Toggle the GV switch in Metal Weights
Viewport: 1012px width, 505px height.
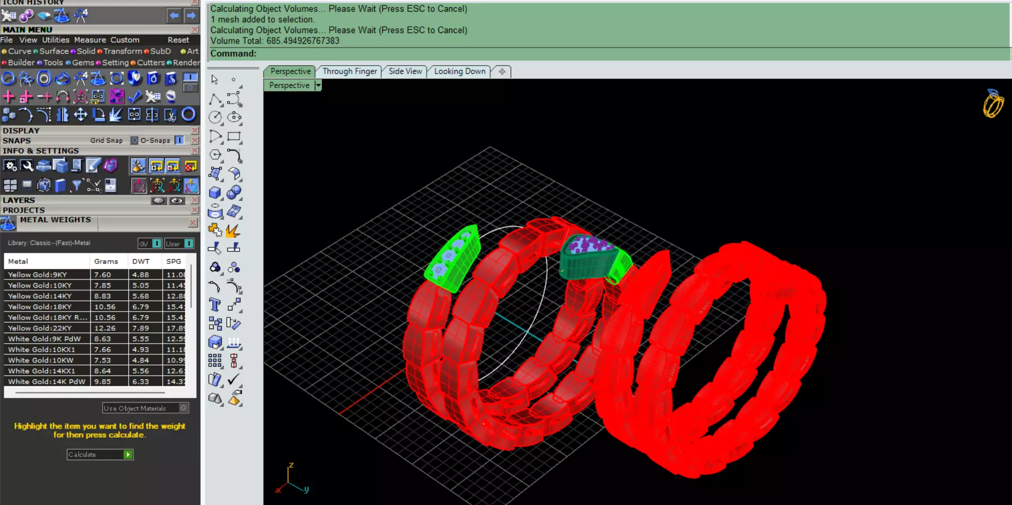tap(157, 244)
